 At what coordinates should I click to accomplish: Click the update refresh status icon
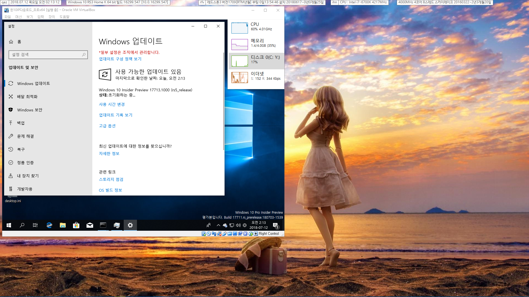tap(105, 74)
